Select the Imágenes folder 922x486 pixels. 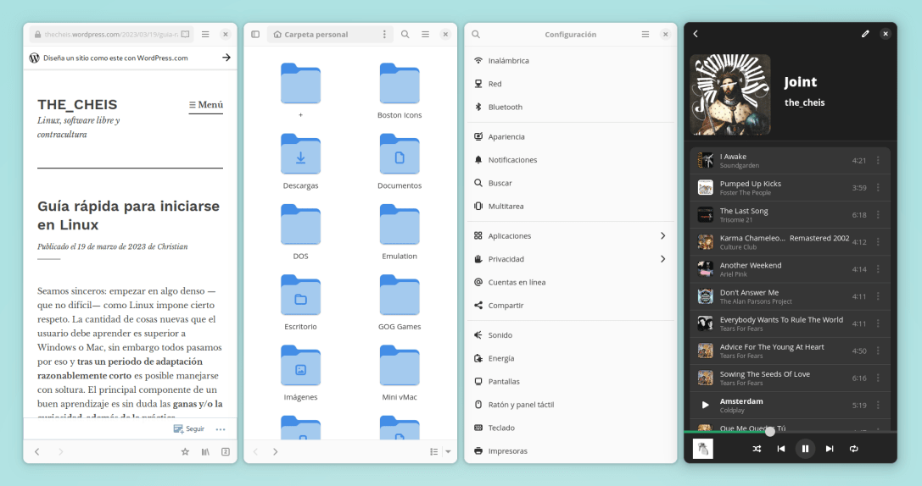coord(300,373)
